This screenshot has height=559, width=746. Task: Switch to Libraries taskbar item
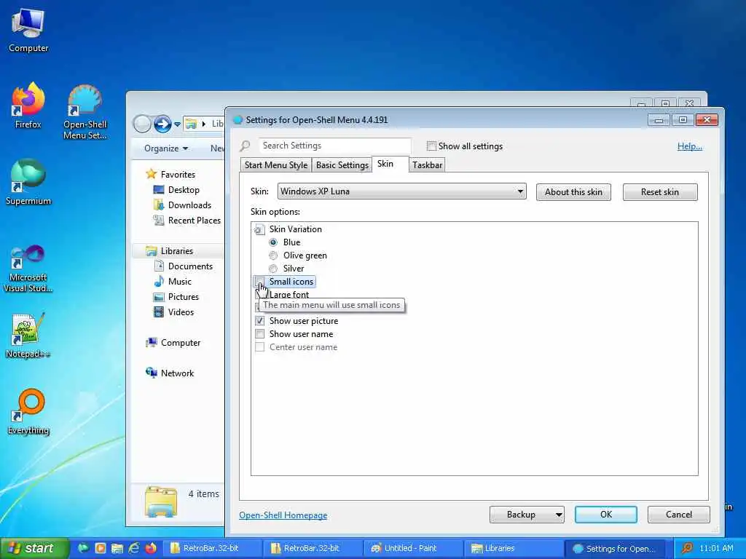(512, 548)
